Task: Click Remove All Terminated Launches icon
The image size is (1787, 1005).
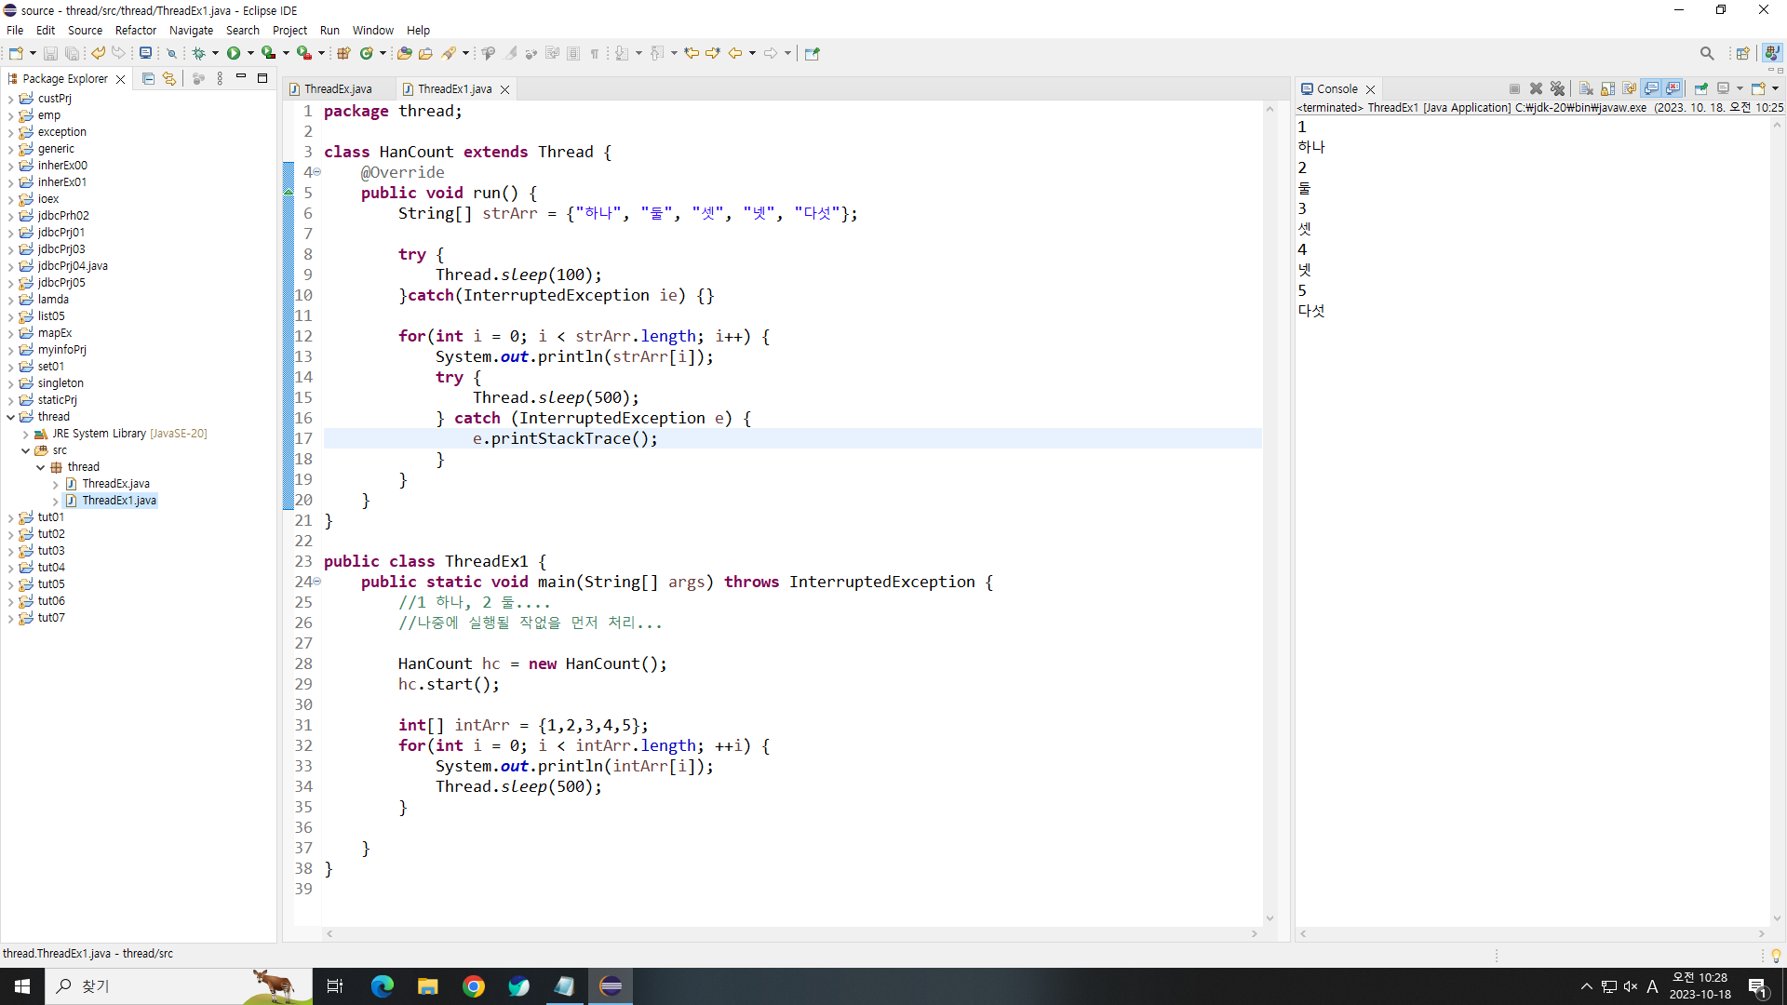Action: [1557, 88]
